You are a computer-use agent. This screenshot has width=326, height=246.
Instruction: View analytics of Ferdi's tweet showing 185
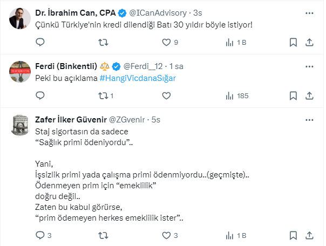235,95
